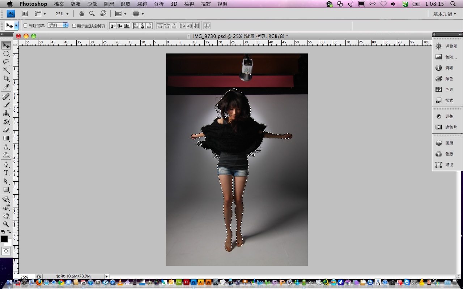Select the Path Selection tool
463x289 pixels.
click(6, 181)
